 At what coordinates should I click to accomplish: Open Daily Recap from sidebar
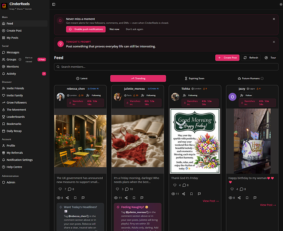24,131
